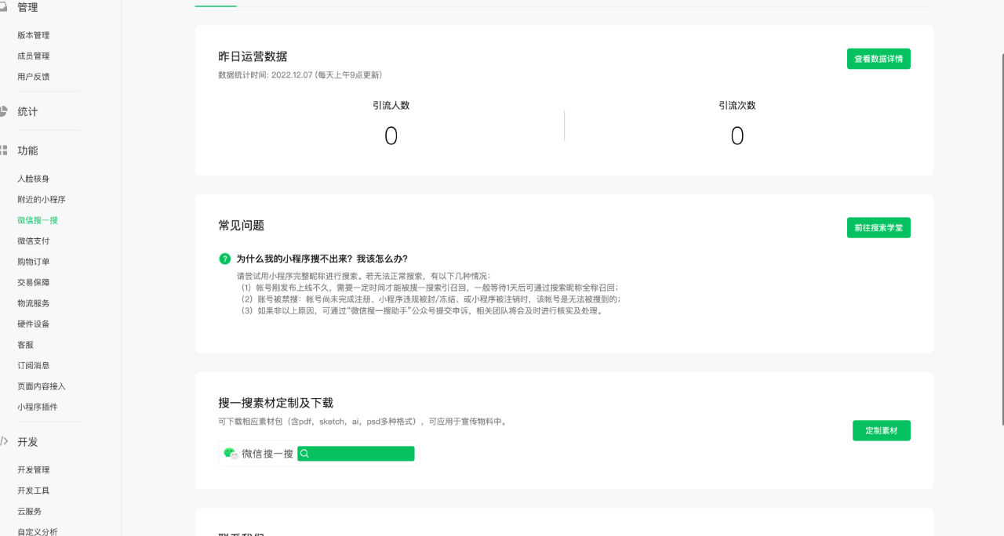This screenshot has height=536, width=1004.
Task: Open 页面内容接入 in sidebar
Action: [x=42, y=386]
